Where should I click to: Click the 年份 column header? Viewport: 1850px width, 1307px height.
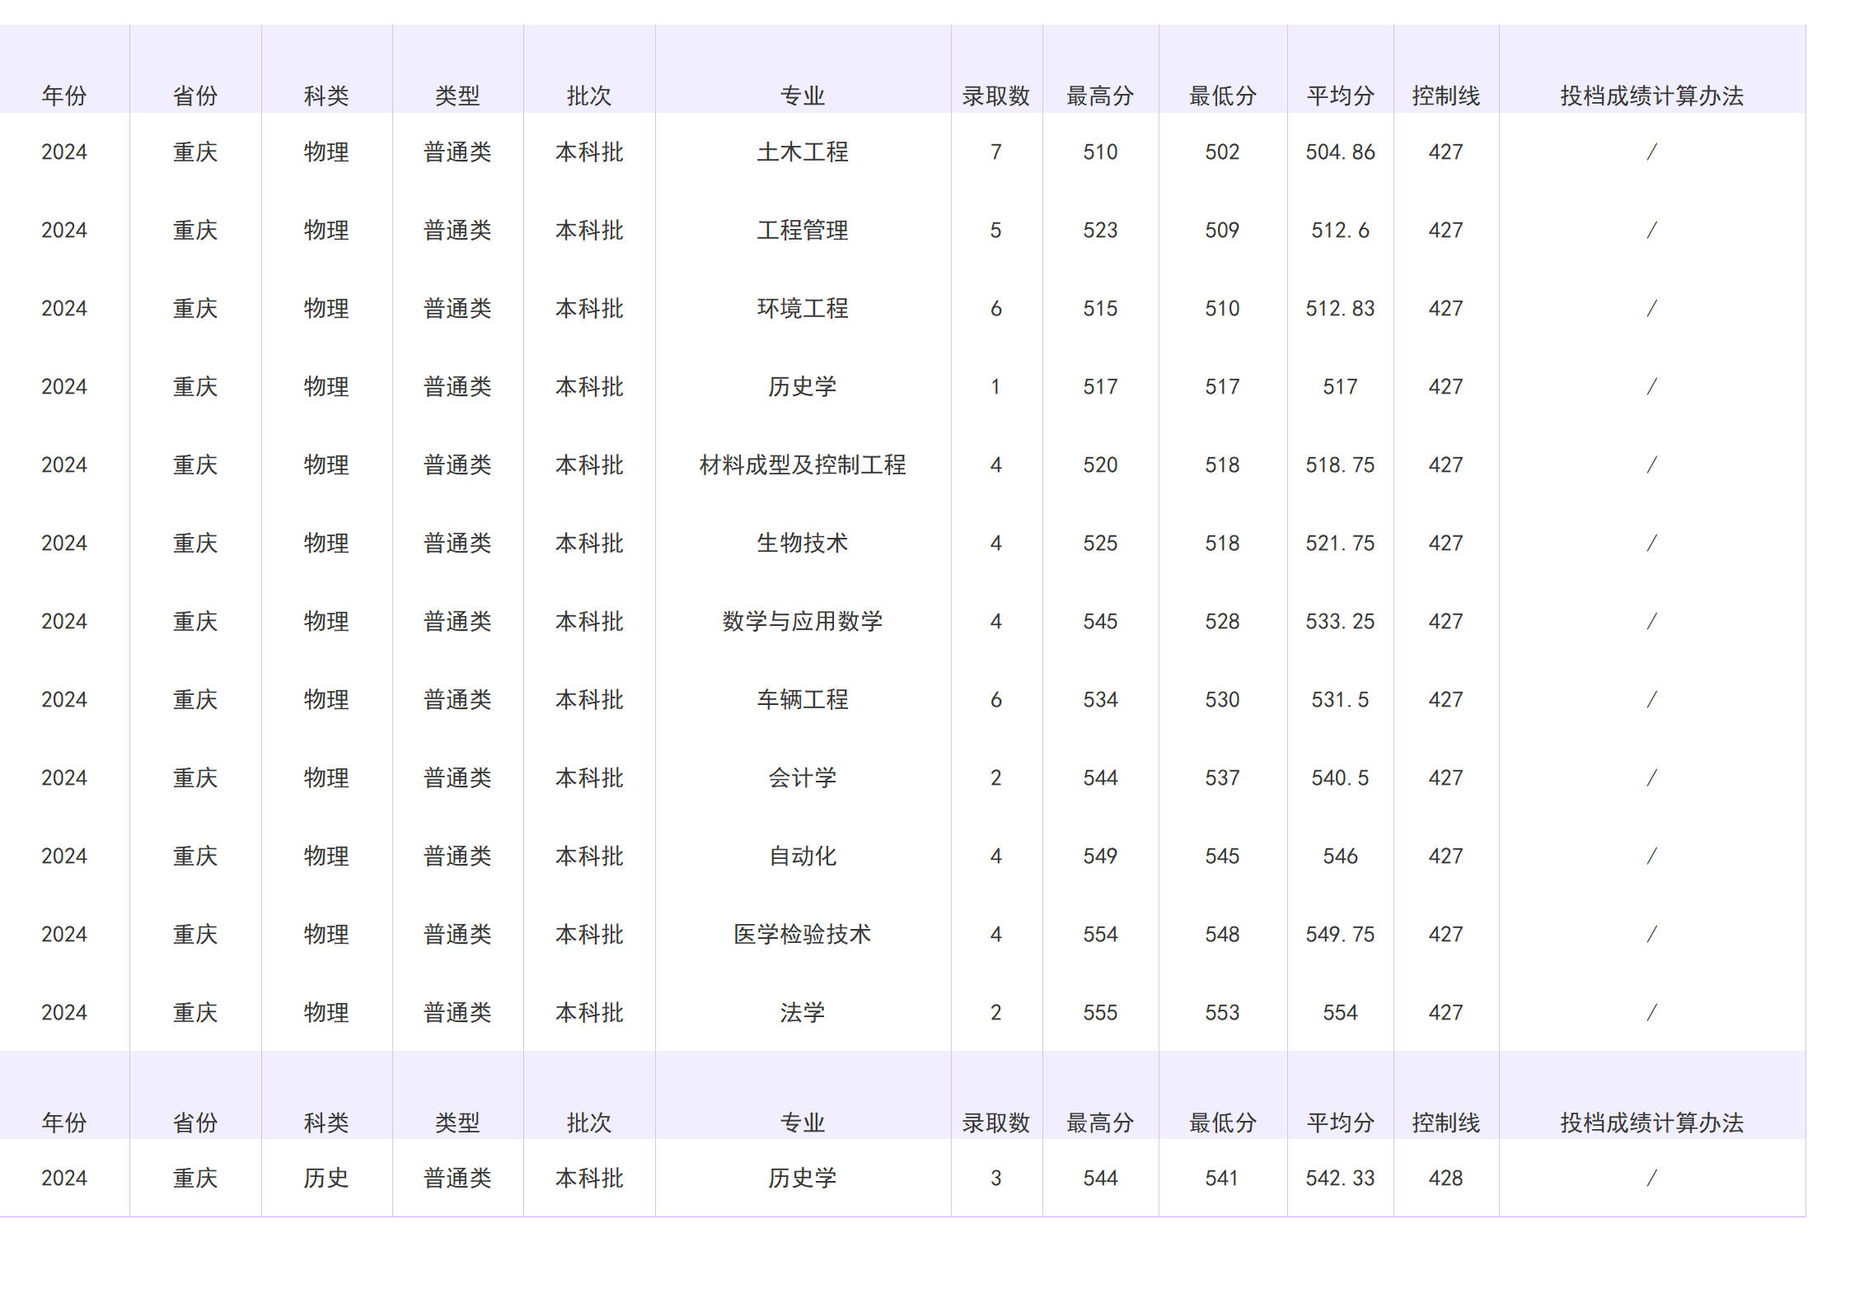click(x=65, y=95)
